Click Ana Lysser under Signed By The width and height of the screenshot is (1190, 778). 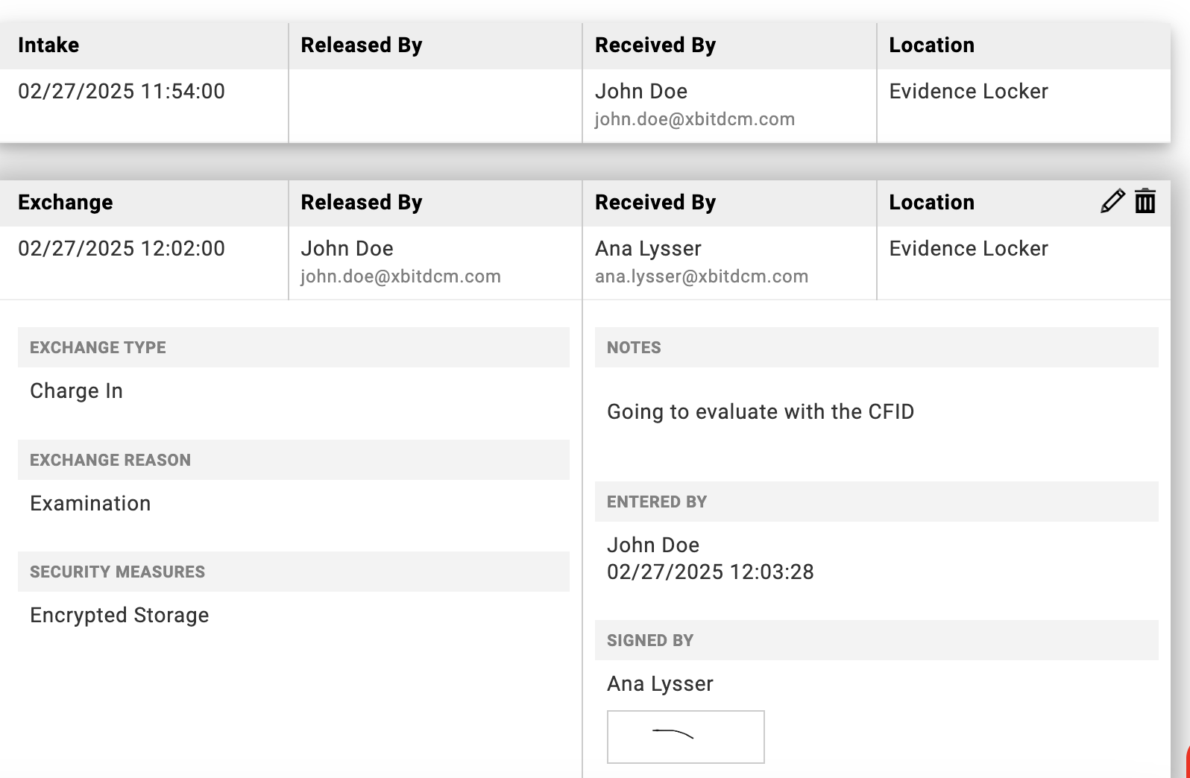click(660, 684)
